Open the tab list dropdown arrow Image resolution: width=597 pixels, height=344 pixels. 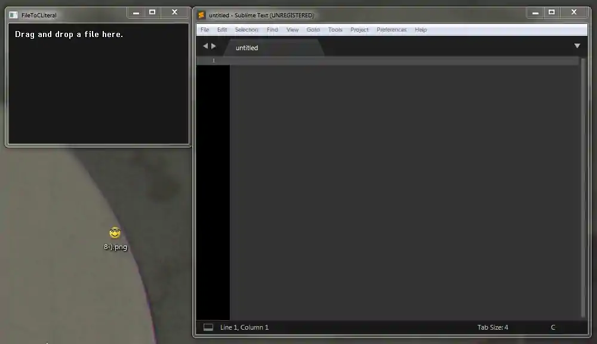click(577, 46)
